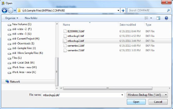
Task: Select old -Local Disk (M:) drive
Action: [x=23, y=63]
